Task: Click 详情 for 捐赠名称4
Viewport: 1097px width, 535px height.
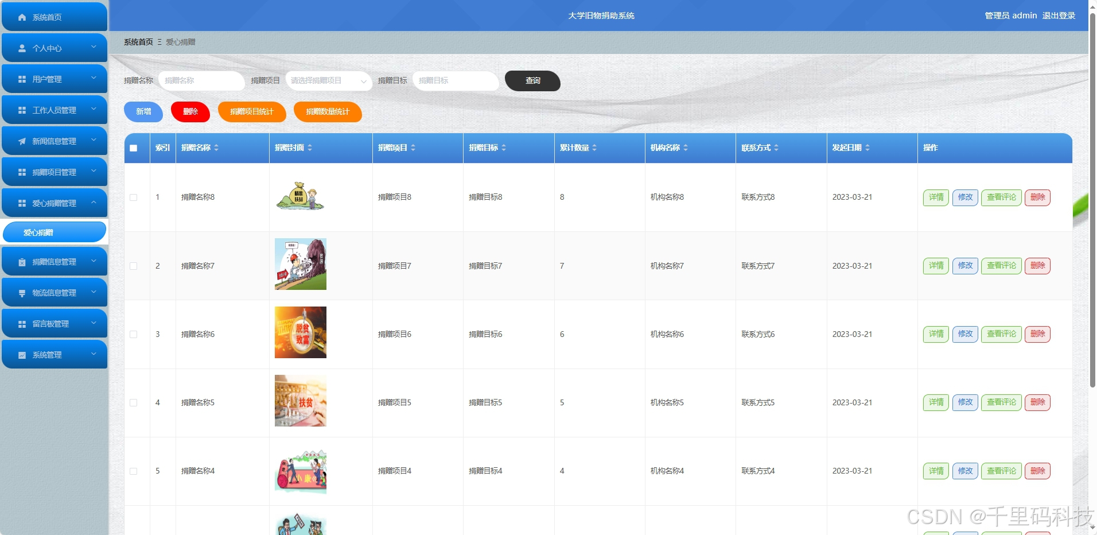Action: tap(936, 471)
